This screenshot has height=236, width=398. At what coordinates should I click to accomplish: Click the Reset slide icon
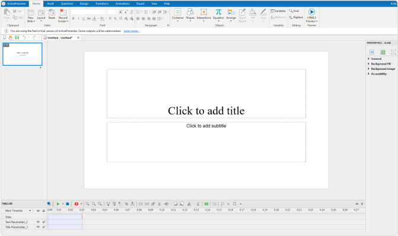coord(52,12)
